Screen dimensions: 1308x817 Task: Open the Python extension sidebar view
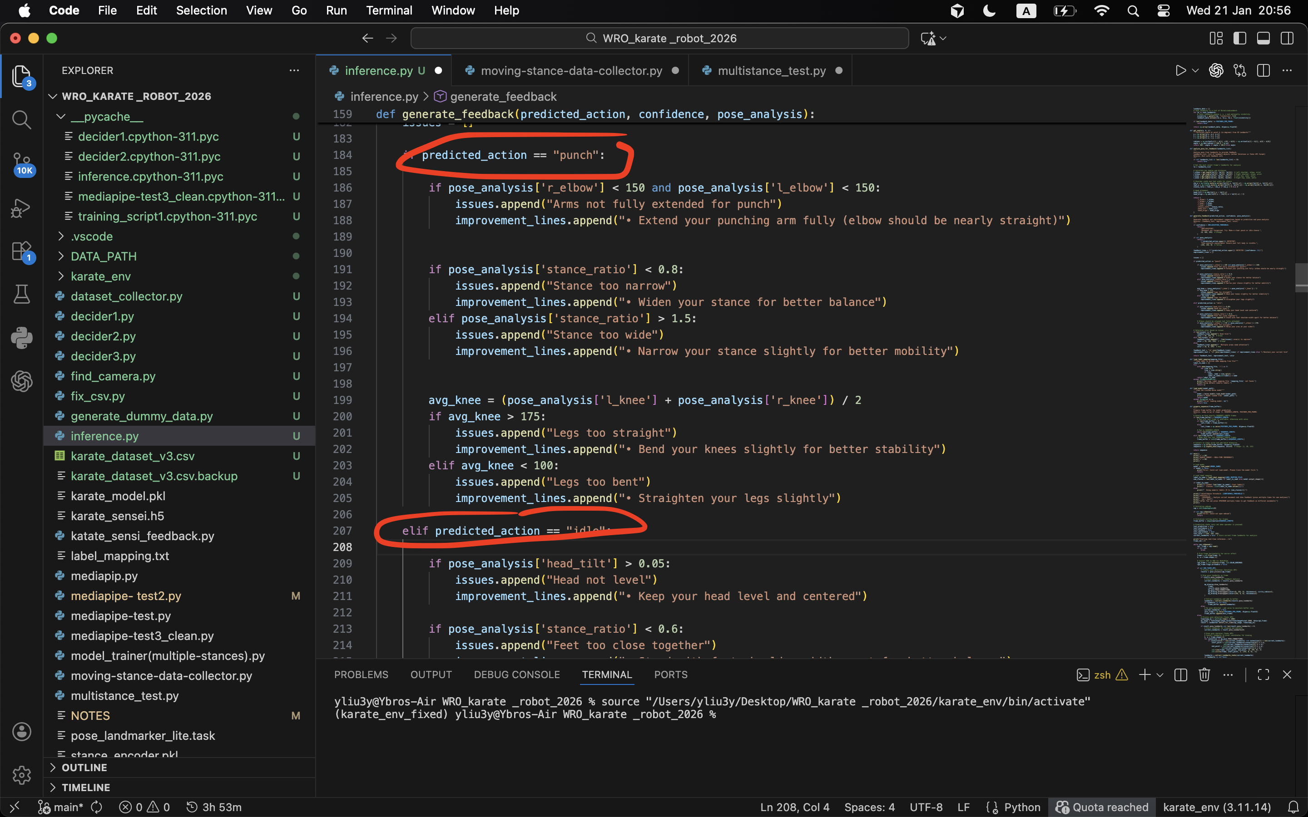pyautogui.click(x=22, y=338)
